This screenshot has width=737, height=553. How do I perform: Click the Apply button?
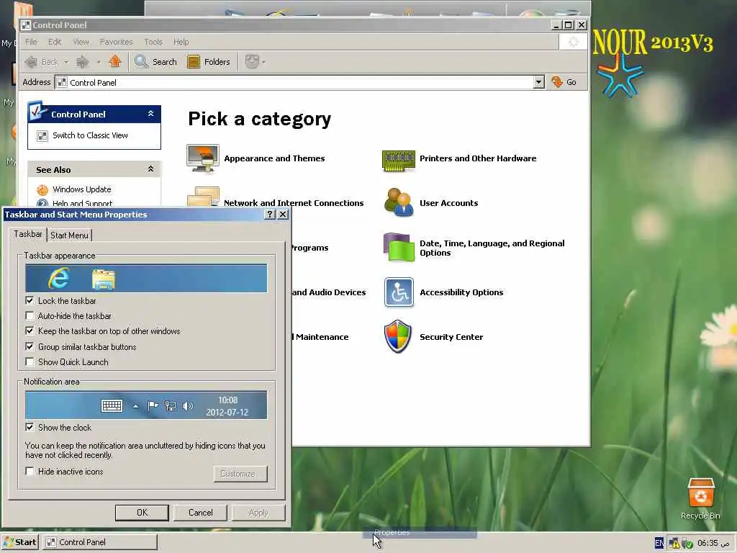click(258, 513)
